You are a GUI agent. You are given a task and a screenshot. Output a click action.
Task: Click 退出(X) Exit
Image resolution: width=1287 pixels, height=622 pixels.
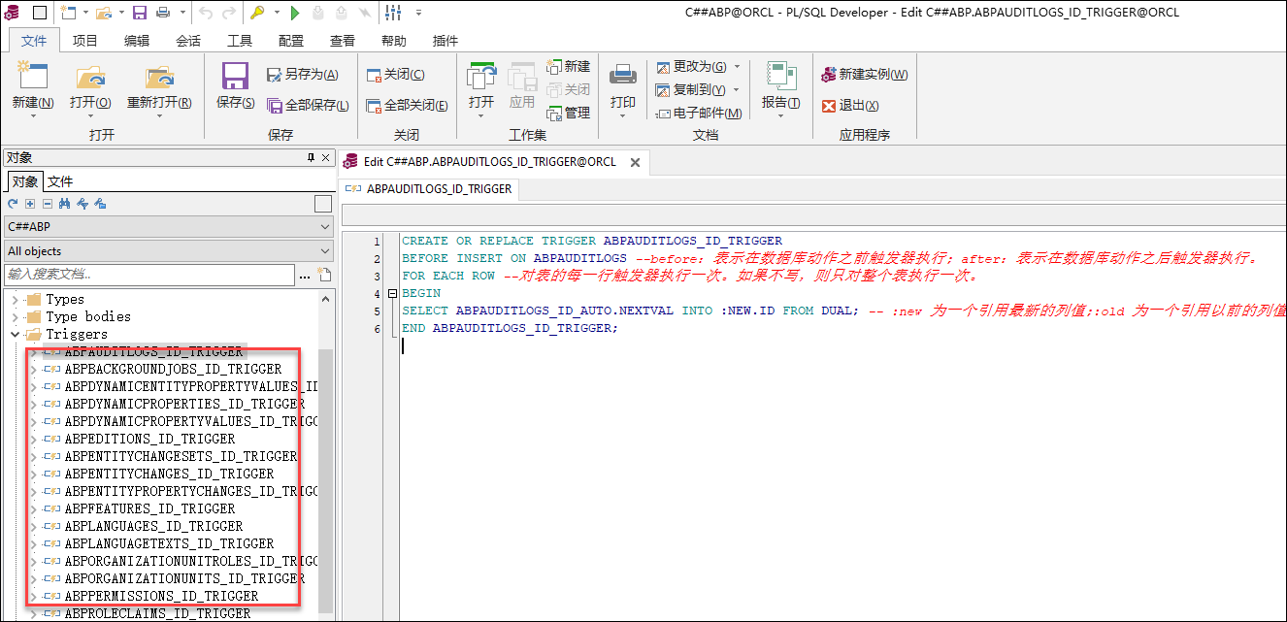coord(850,105)
